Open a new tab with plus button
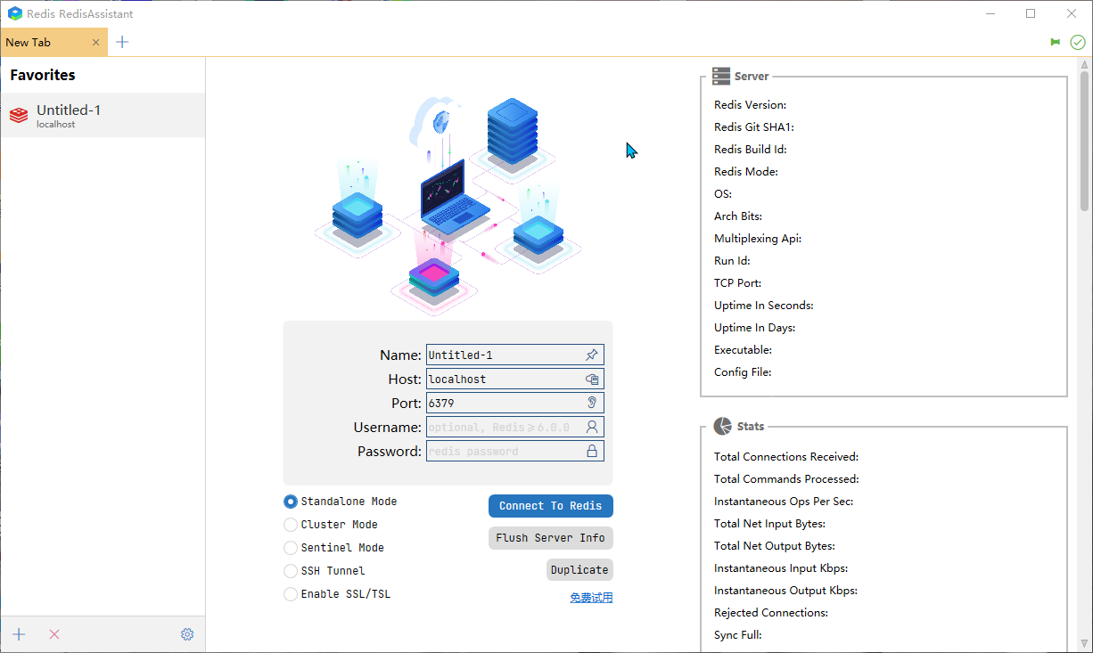Screen dimensions: 1093x653 [122, 42]
